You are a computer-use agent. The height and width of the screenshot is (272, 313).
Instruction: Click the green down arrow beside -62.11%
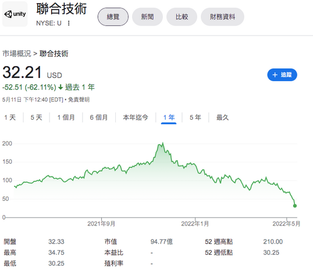pyautogui.click(x=61, y=87)
